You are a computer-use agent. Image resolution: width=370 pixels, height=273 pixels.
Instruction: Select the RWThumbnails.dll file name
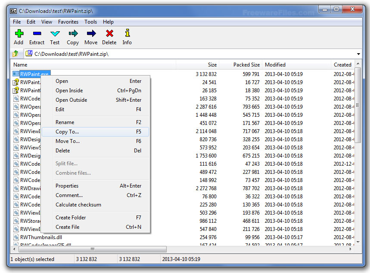pyautogui.click(x=41, y=237)
